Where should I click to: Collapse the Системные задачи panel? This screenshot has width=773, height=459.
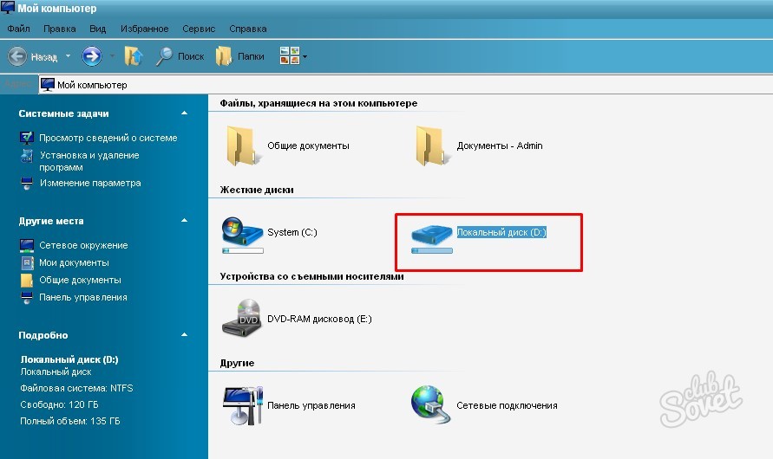coord(184,113)
